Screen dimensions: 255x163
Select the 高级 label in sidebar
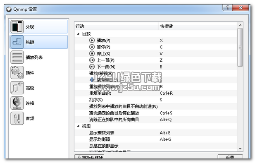pyautogui.click(x=30, y=88)
